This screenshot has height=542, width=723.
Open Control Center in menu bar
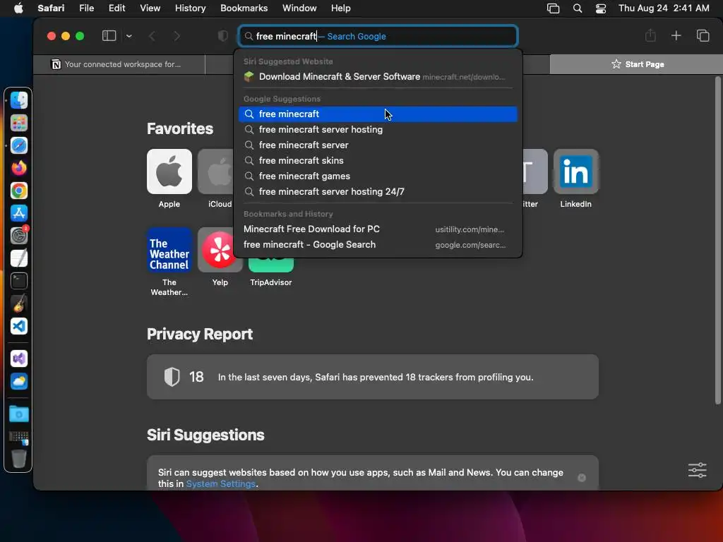coord(600,8)
